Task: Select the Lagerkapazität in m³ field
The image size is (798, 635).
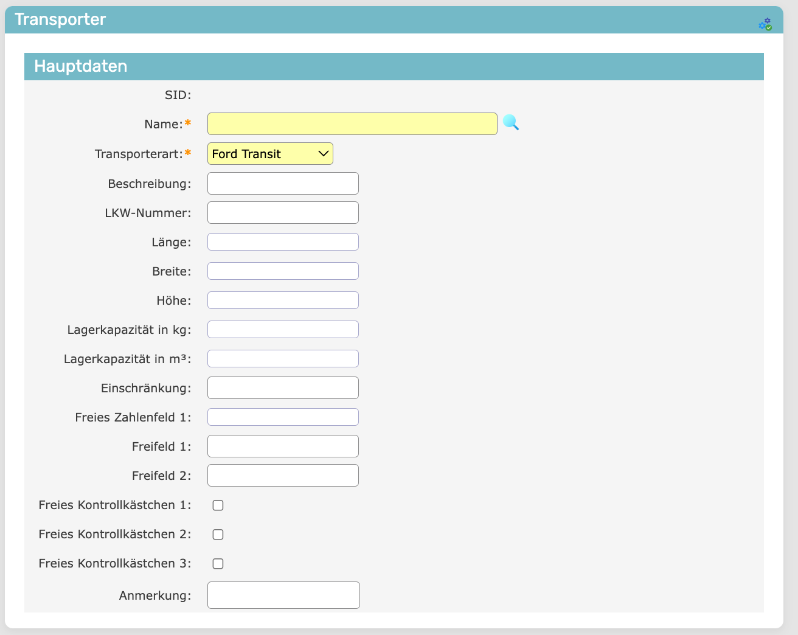Action: point(283,359)
